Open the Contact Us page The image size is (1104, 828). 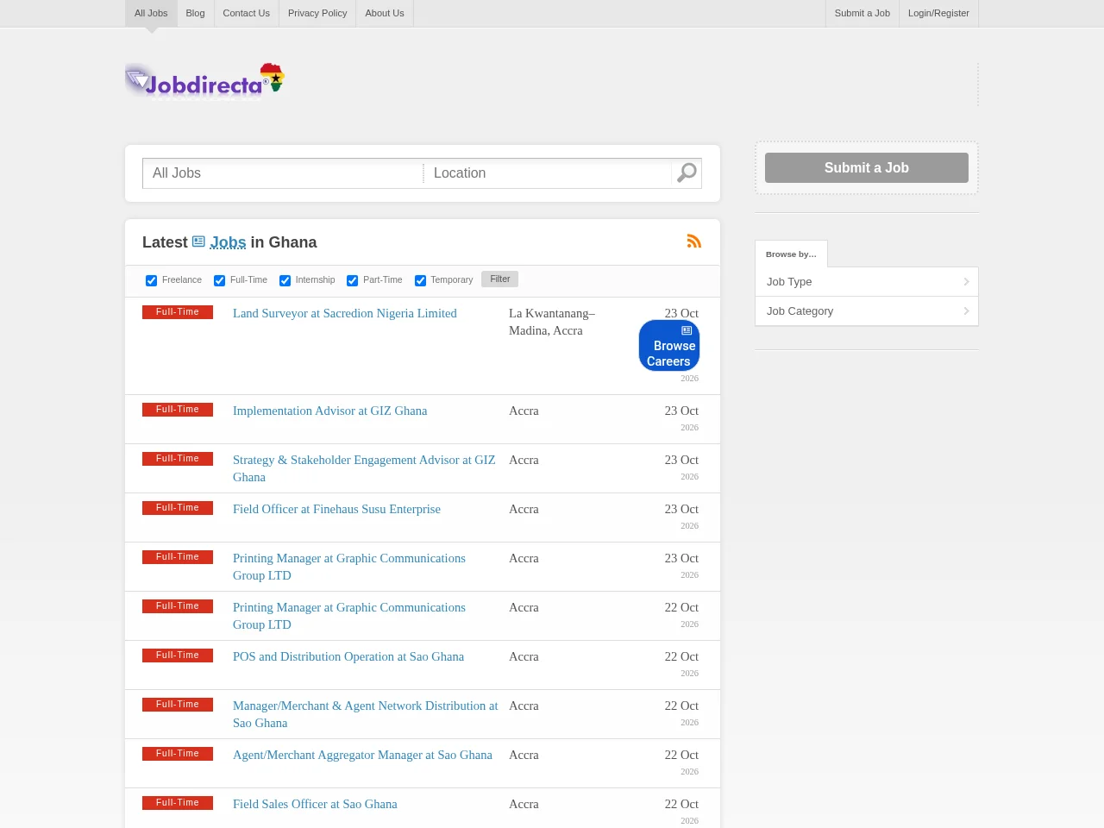click(x=247, y=13)
